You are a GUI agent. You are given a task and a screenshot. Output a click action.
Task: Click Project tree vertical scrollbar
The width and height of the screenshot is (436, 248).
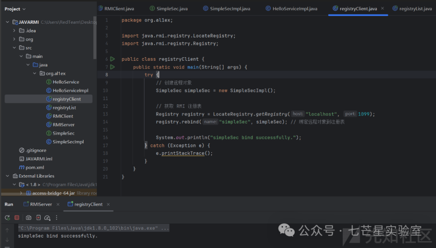tap(95, 39)
